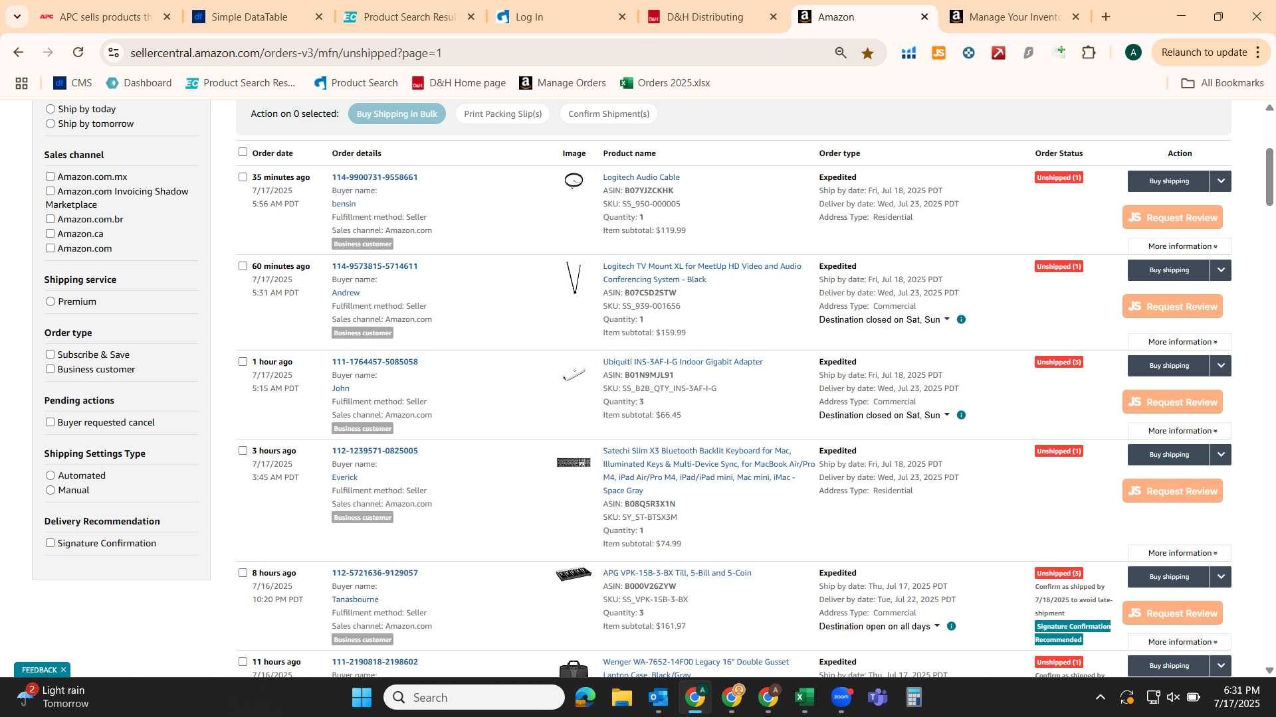
Task: Select Premium shipping service radio
Action: coord(51,301)
